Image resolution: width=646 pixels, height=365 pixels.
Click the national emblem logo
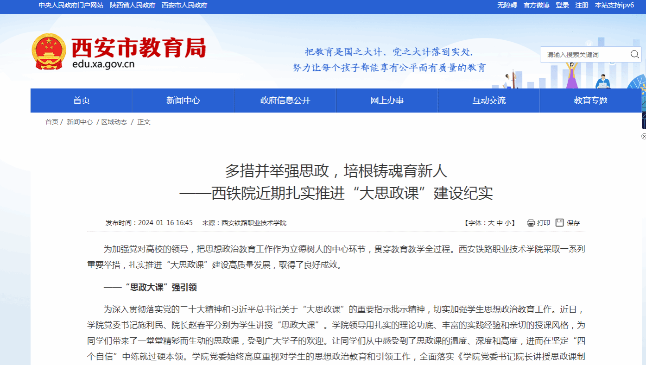click(49, 51)
